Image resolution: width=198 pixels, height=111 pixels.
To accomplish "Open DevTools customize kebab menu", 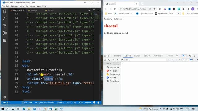I will pos(194,56).
